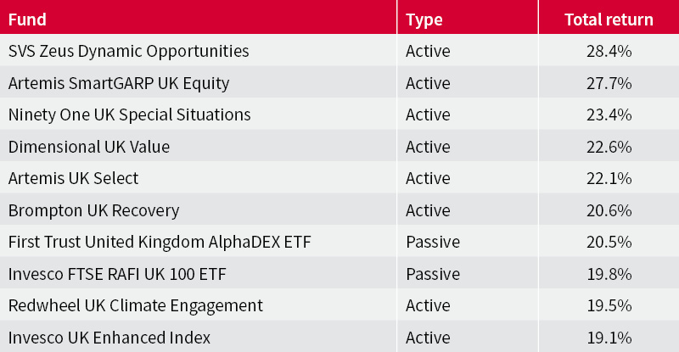This screenshot has width=679, height=352.
Task: Select Artemis SmartGARP UK Equity fund
Action: [119, 83]
